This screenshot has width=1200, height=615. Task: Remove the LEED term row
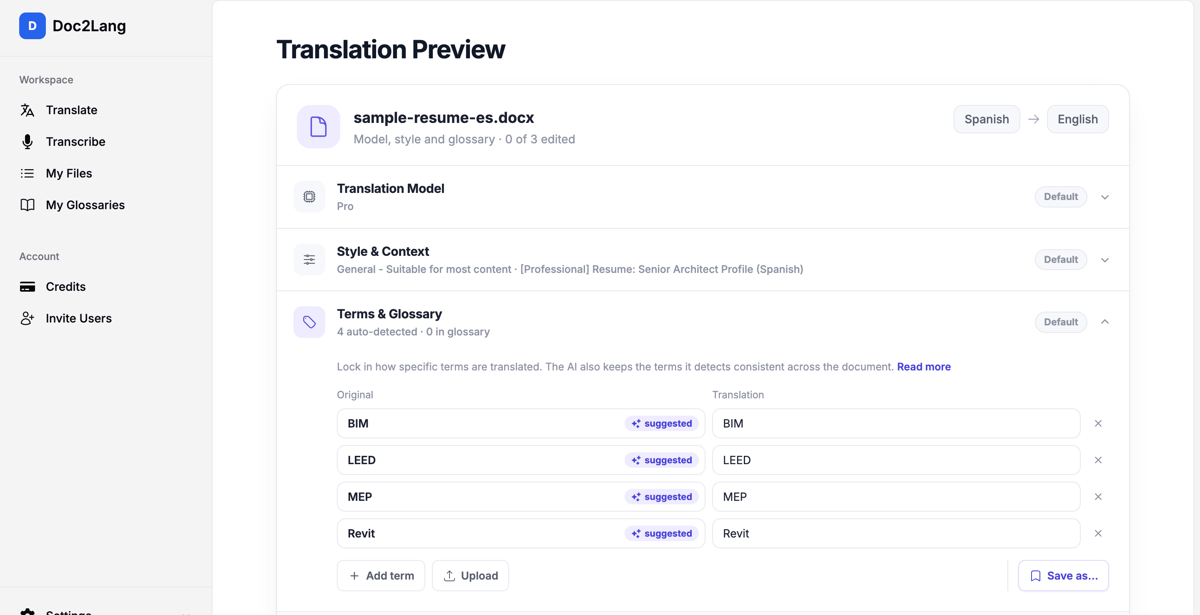pyautogui.click(x=1098, y=460)
